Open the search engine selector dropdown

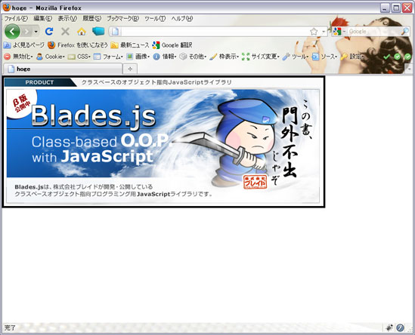pyautogui.click(x=339, y=32)
